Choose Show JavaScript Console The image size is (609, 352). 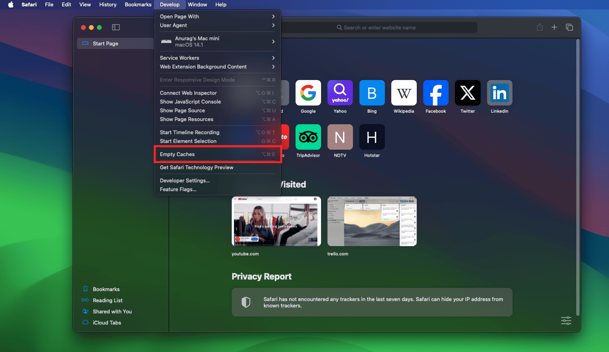(x=217, y=102)
